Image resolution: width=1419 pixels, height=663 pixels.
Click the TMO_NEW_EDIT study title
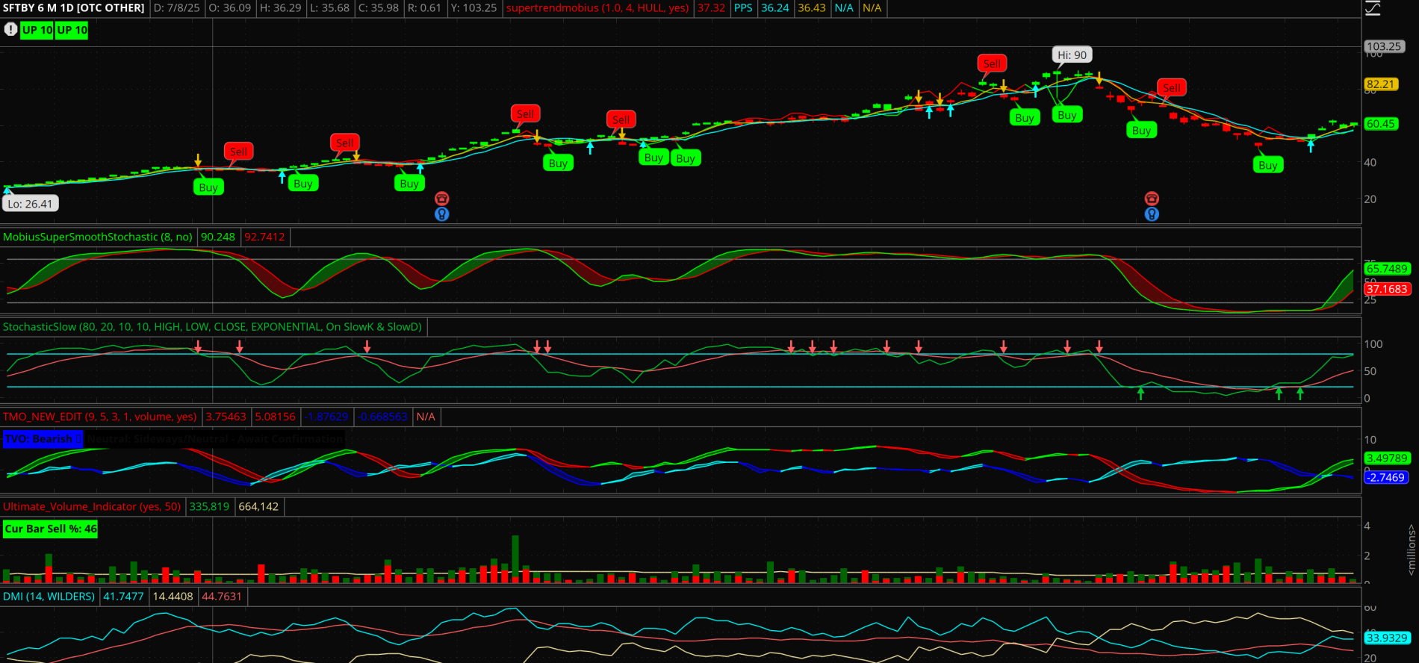coord(100,417)
